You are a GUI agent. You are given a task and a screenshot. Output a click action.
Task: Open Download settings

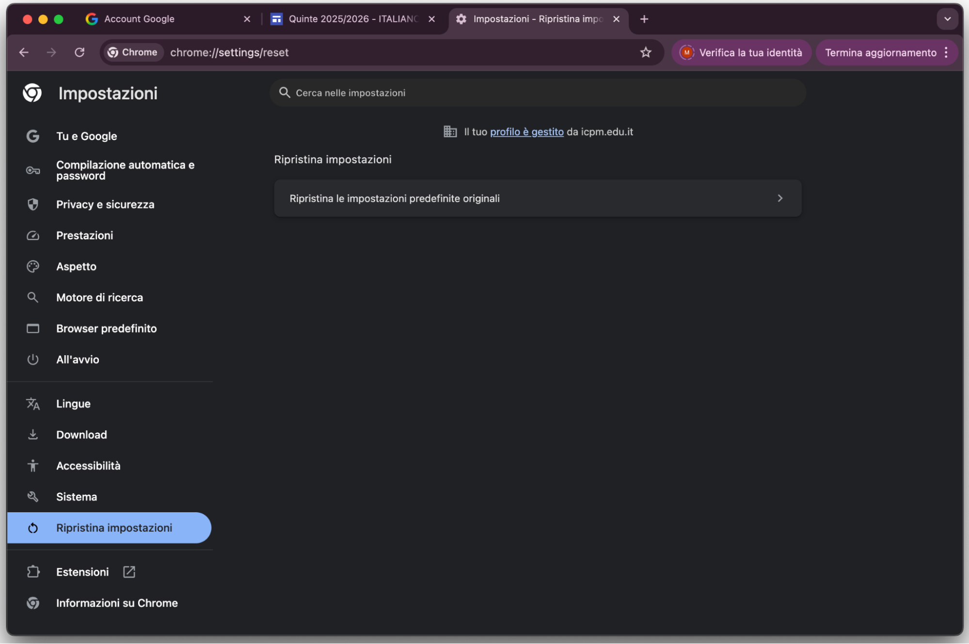[x=81, y=435]
